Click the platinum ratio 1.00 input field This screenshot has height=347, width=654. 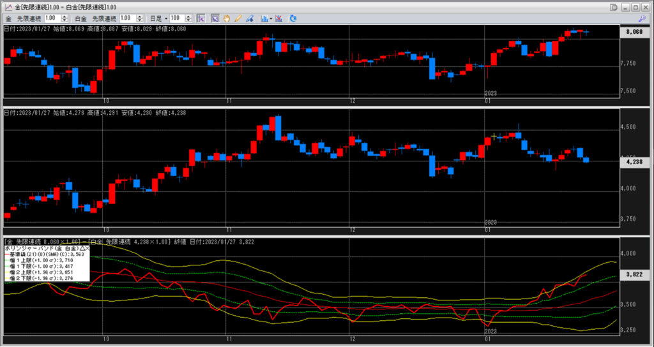pos(127,18)
